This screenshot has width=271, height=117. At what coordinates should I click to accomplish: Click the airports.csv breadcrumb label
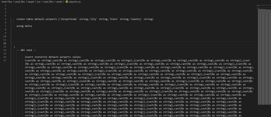(75, 2)
